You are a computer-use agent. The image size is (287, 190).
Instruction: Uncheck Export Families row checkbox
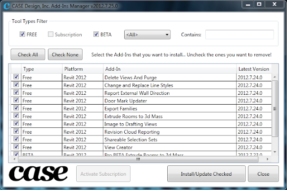[16, 108]
